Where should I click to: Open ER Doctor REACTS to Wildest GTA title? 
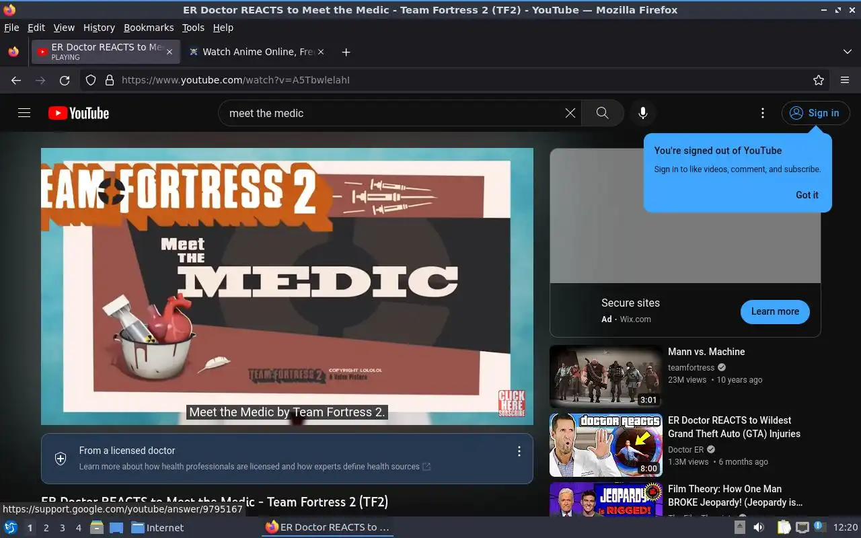[x=734, y=427]
